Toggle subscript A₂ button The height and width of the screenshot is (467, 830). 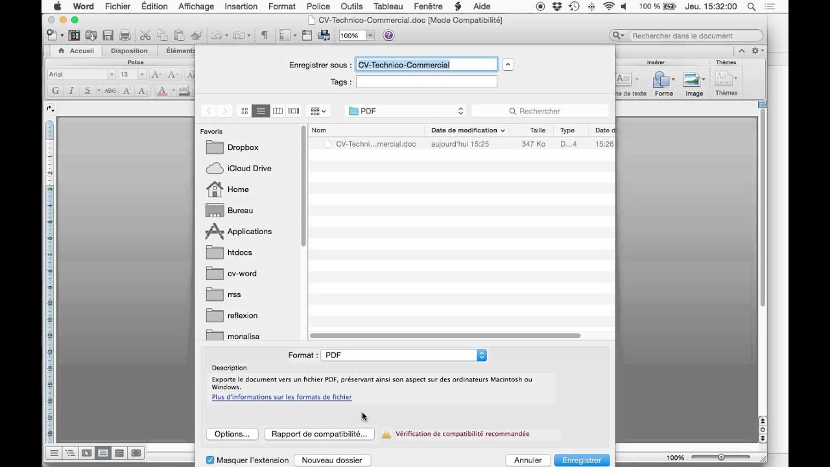click(143, 91)
